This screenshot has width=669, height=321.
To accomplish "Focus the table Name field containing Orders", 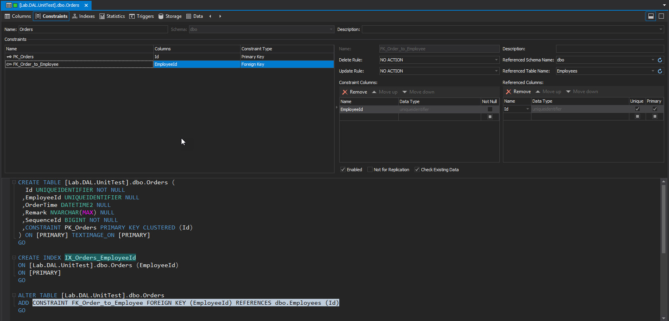I will point(93,29).
